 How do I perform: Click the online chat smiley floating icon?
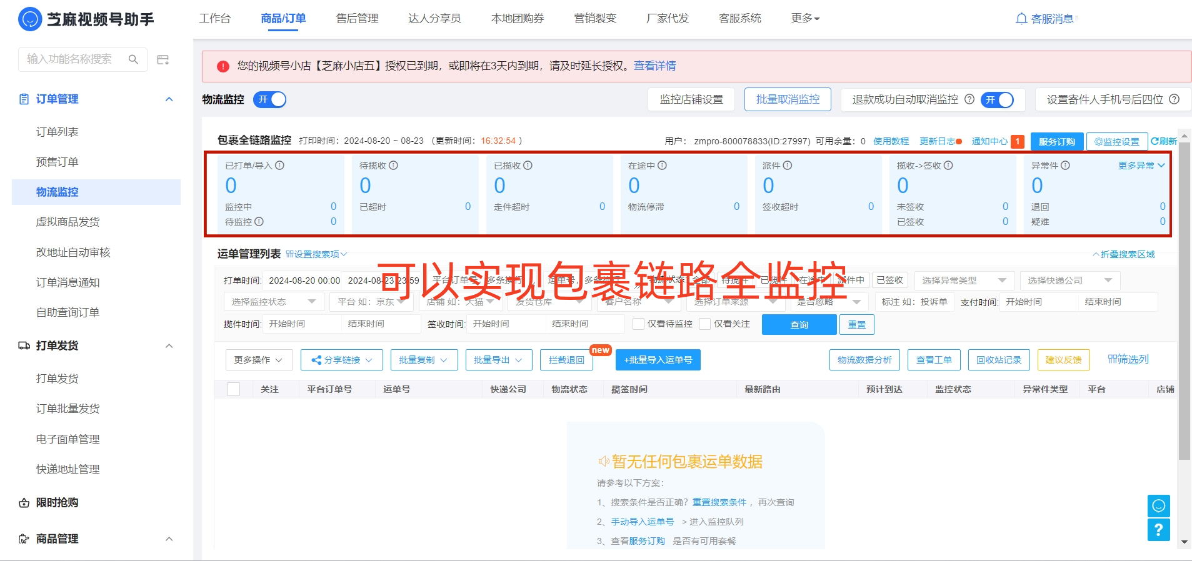pos(1158,505)
